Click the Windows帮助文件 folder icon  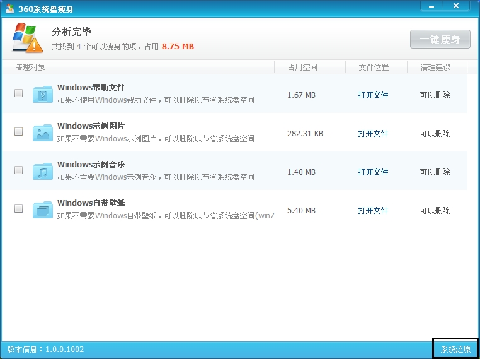click(43, 95)
